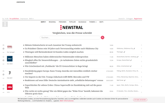
Task: Open Mehr Informationen cookie link
Action: pyautogui.click(x=67, y=101)
